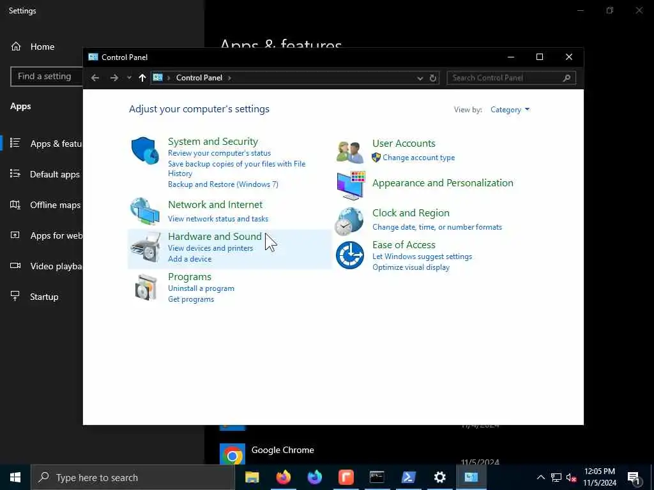Click the Programs heading
654x490 pixels.
[189, 277]
